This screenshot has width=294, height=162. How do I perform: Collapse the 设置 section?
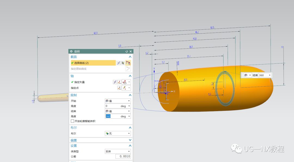pyautogui.click(x=130, y=146)
